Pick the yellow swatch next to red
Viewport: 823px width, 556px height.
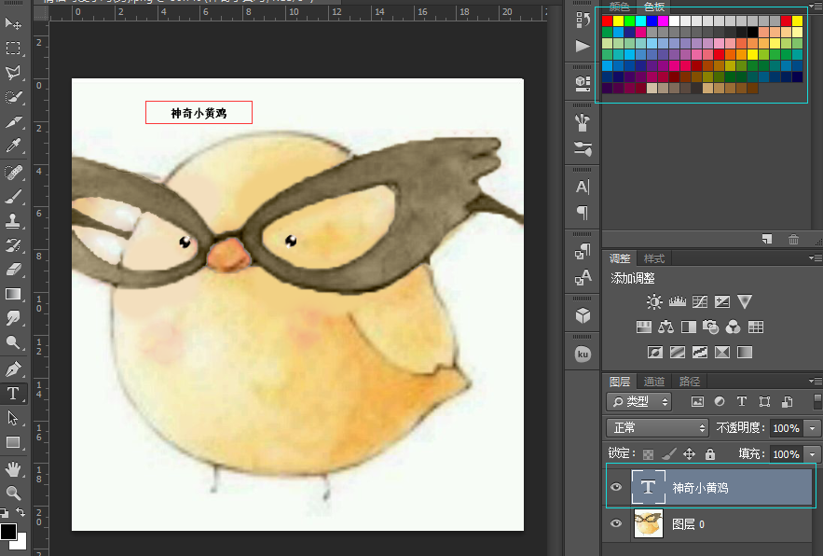tap(618, 21)
